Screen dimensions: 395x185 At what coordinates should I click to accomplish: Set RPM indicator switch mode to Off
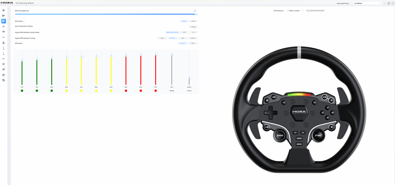tap(184, 32)
